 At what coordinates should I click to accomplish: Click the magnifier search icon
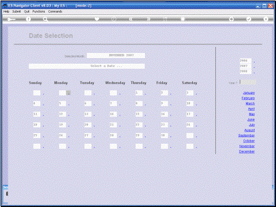tap(45, 19)
